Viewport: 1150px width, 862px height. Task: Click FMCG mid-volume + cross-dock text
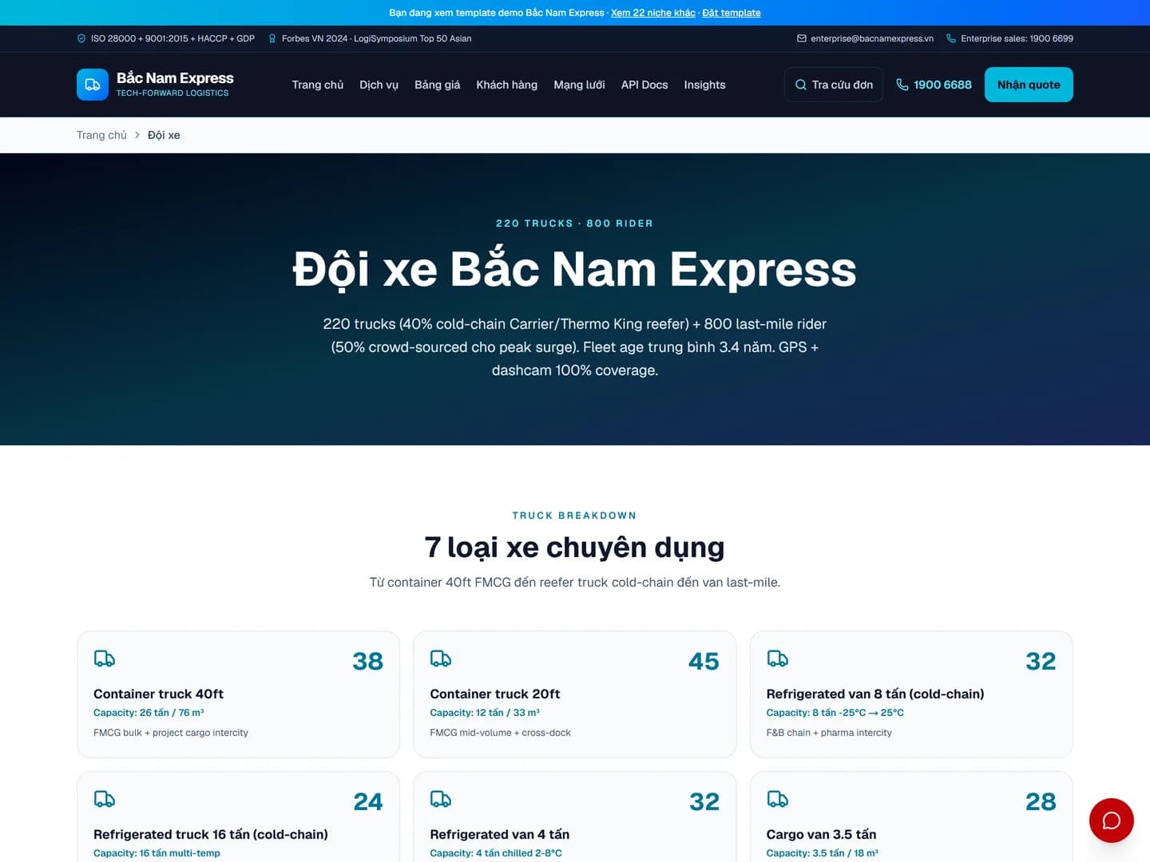[x=500, y=733]
